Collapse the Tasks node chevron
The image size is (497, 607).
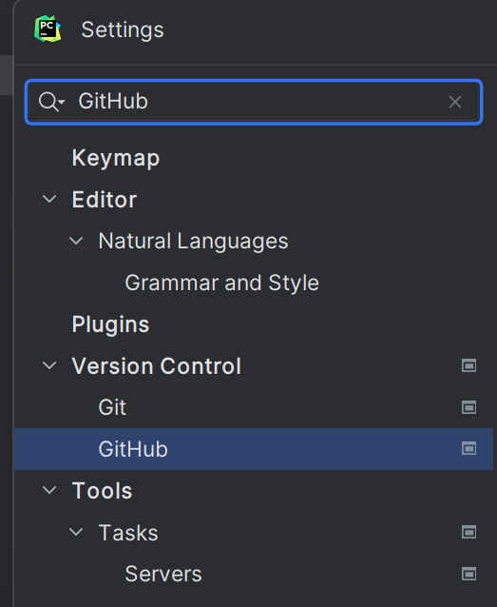(76, 532)
